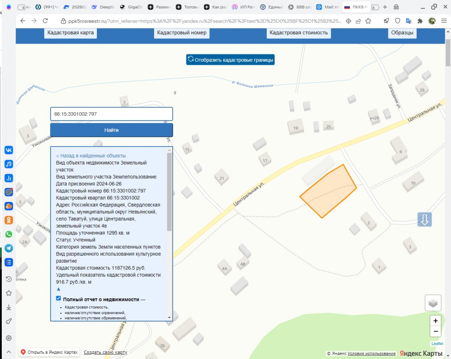Open Telegram in the sidebar
This screenshot has width=451, height=359.
8,248
